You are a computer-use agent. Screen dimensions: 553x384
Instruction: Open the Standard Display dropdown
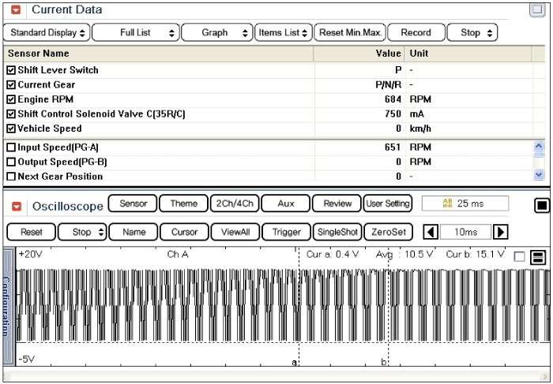point(47,33)
